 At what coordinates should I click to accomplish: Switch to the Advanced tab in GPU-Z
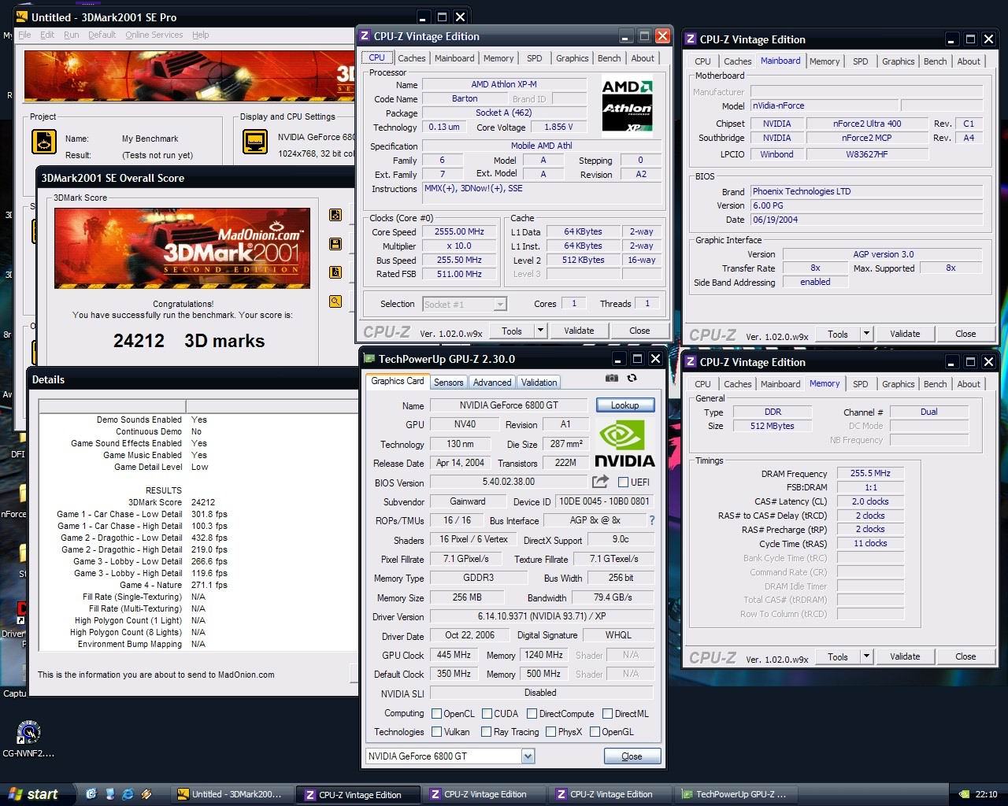tap(492, 383)
